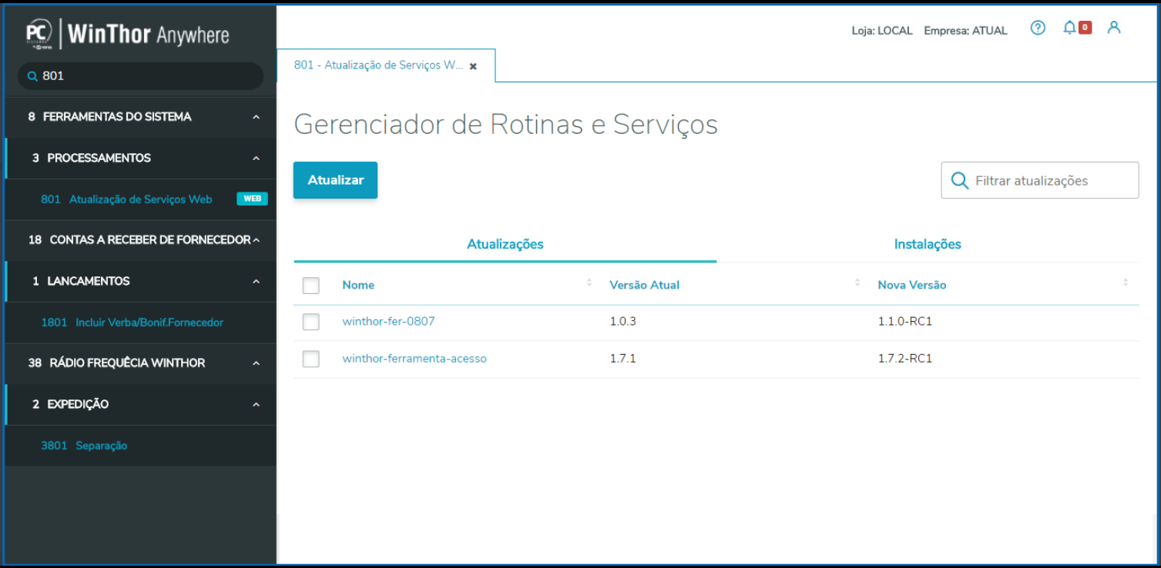Open the user profile icon
Viewport: 1161px width, 568px height.
(x=1113, y=28)
